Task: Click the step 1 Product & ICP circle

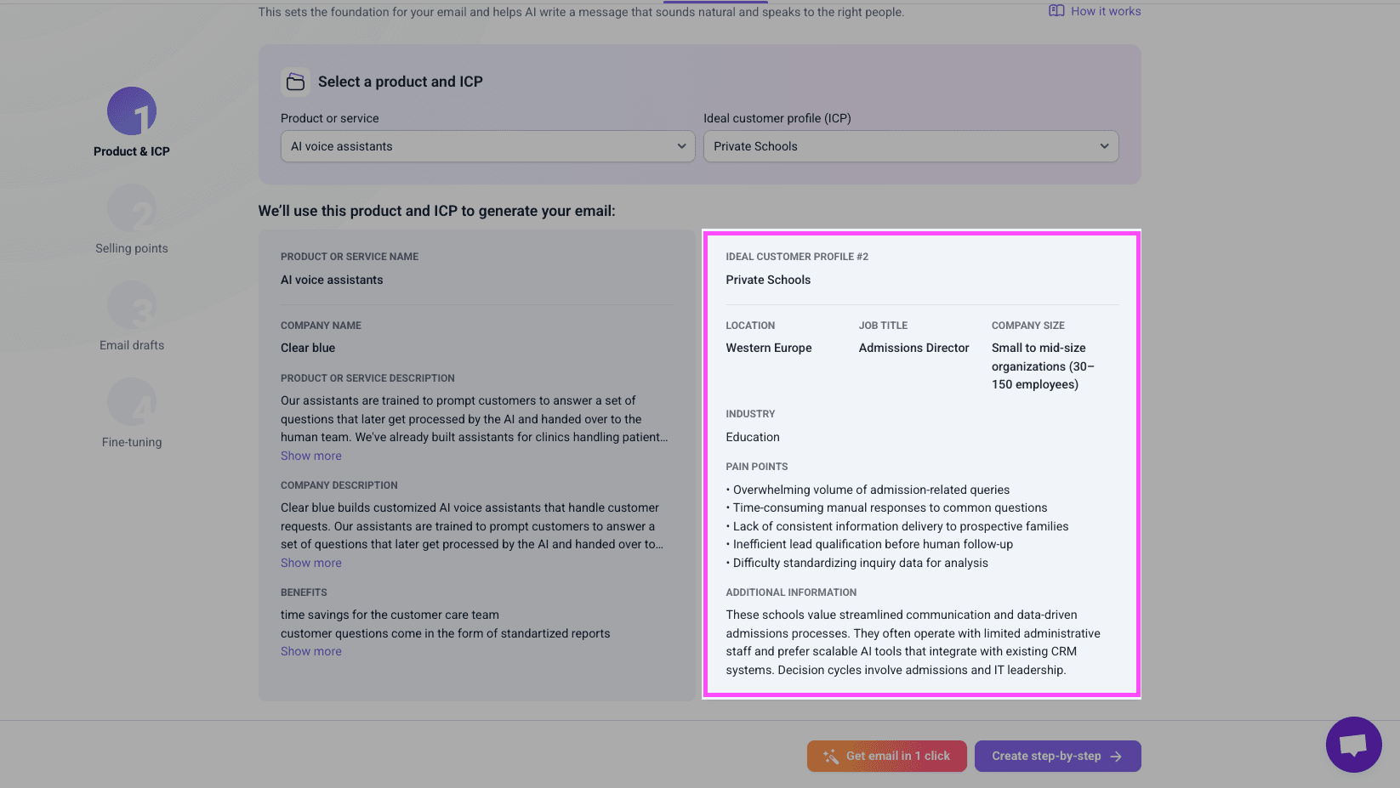Action: [132, 111]
